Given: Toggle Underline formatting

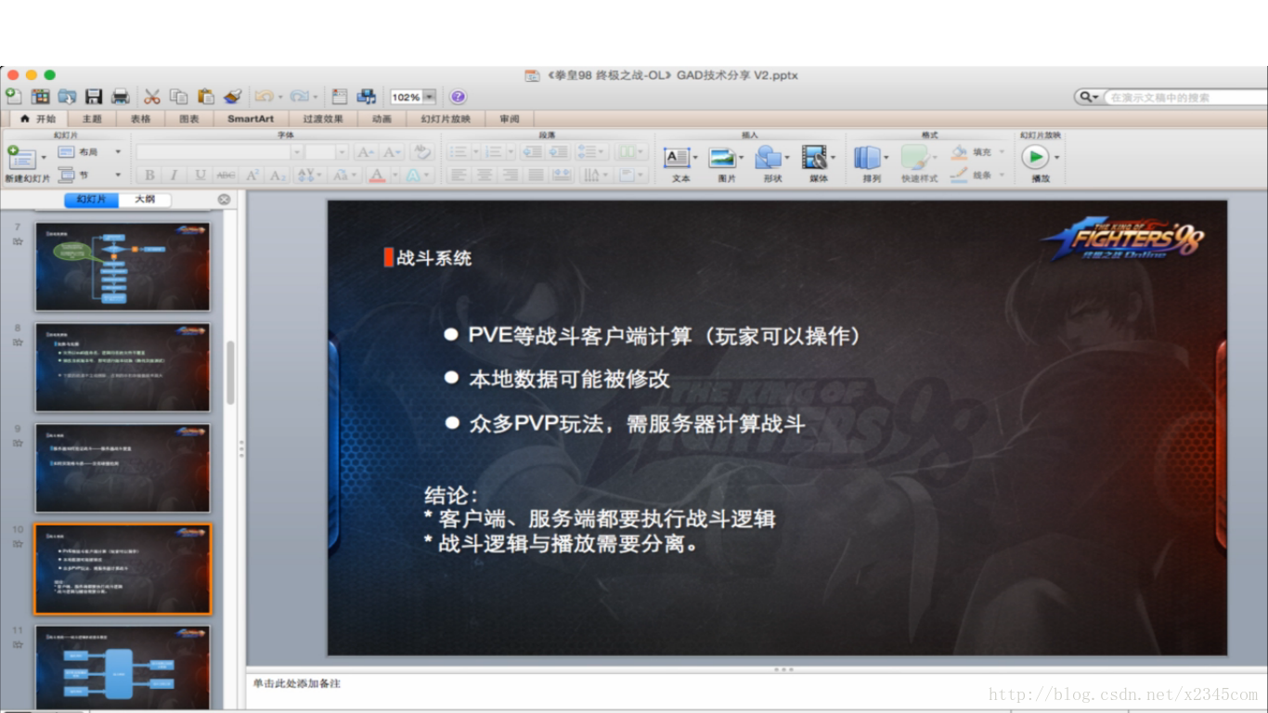Looking at the screenshot, I should point(200,175).
